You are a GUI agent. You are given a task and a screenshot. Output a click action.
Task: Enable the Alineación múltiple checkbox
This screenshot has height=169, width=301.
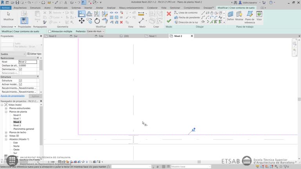point(50,31)
